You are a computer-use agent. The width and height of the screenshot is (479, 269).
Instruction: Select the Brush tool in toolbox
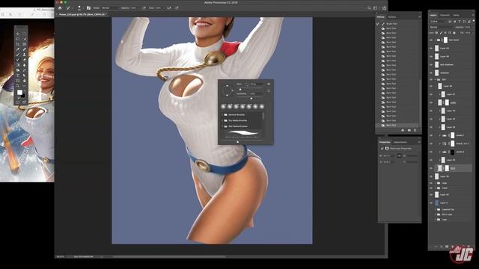point(18,55)
